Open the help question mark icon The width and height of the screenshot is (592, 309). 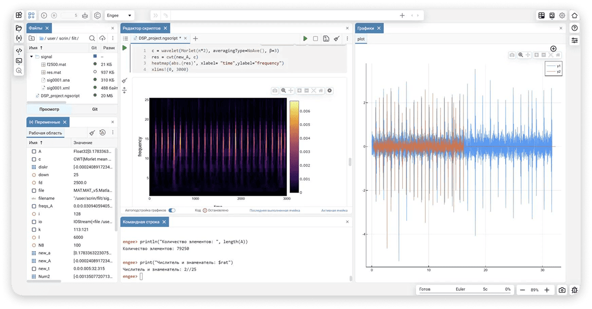point(574,28)
